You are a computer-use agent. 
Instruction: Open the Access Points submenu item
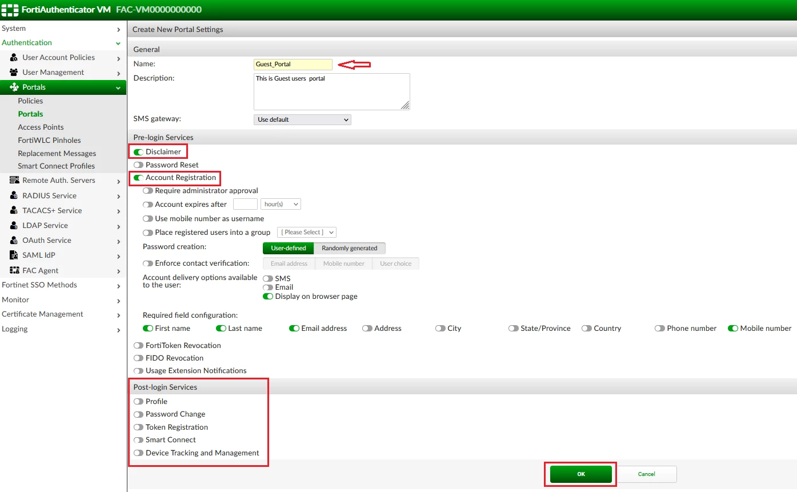pyautogui.click(x=41, y=127)
